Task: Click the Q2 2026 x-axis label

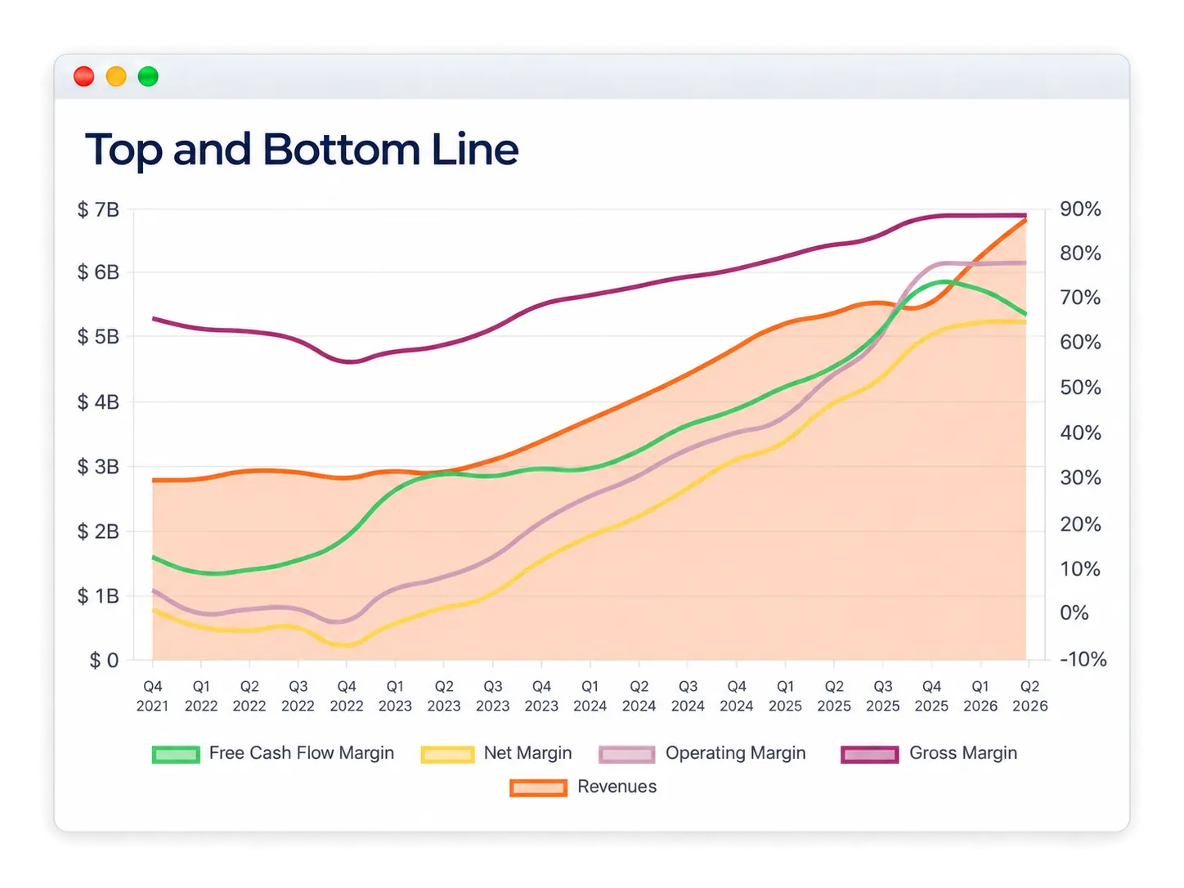Action: tap(1029, 696)
